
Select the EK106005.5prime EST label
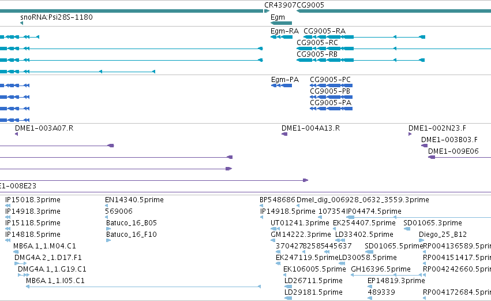pyautogui.click(x=314, y=269)
